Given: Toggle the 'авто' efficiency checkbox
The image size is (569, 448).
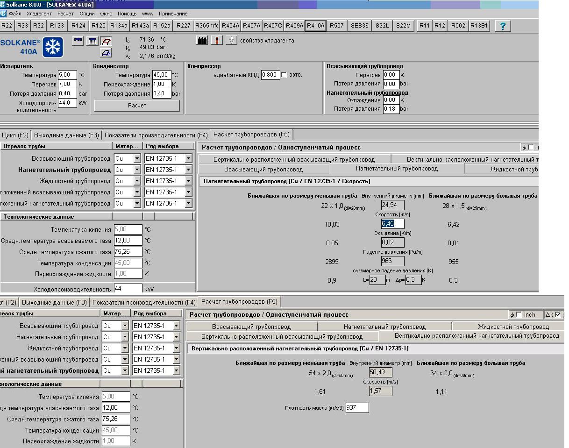Looking at the screenshot, I should 284,75.
